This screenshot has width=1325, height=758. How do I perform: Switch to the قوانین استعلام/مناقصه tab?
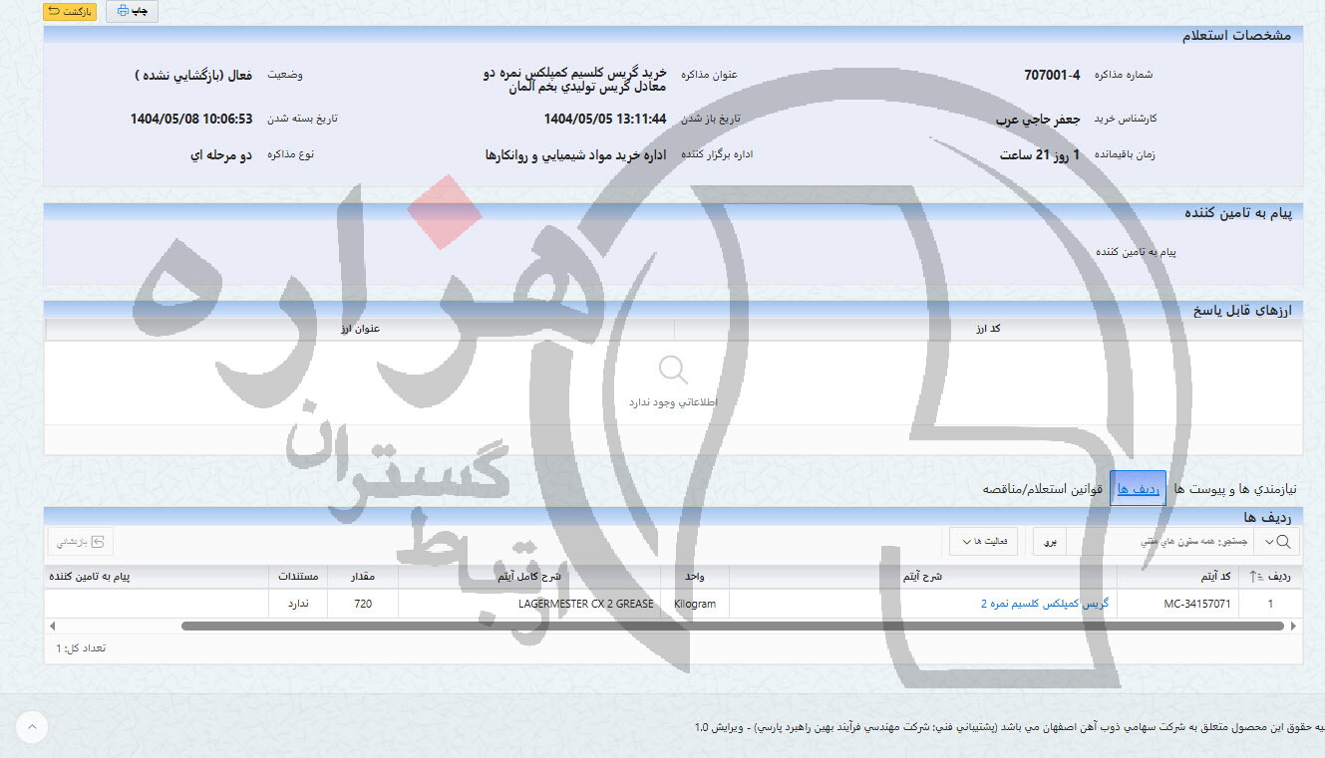click(1039, 488)
